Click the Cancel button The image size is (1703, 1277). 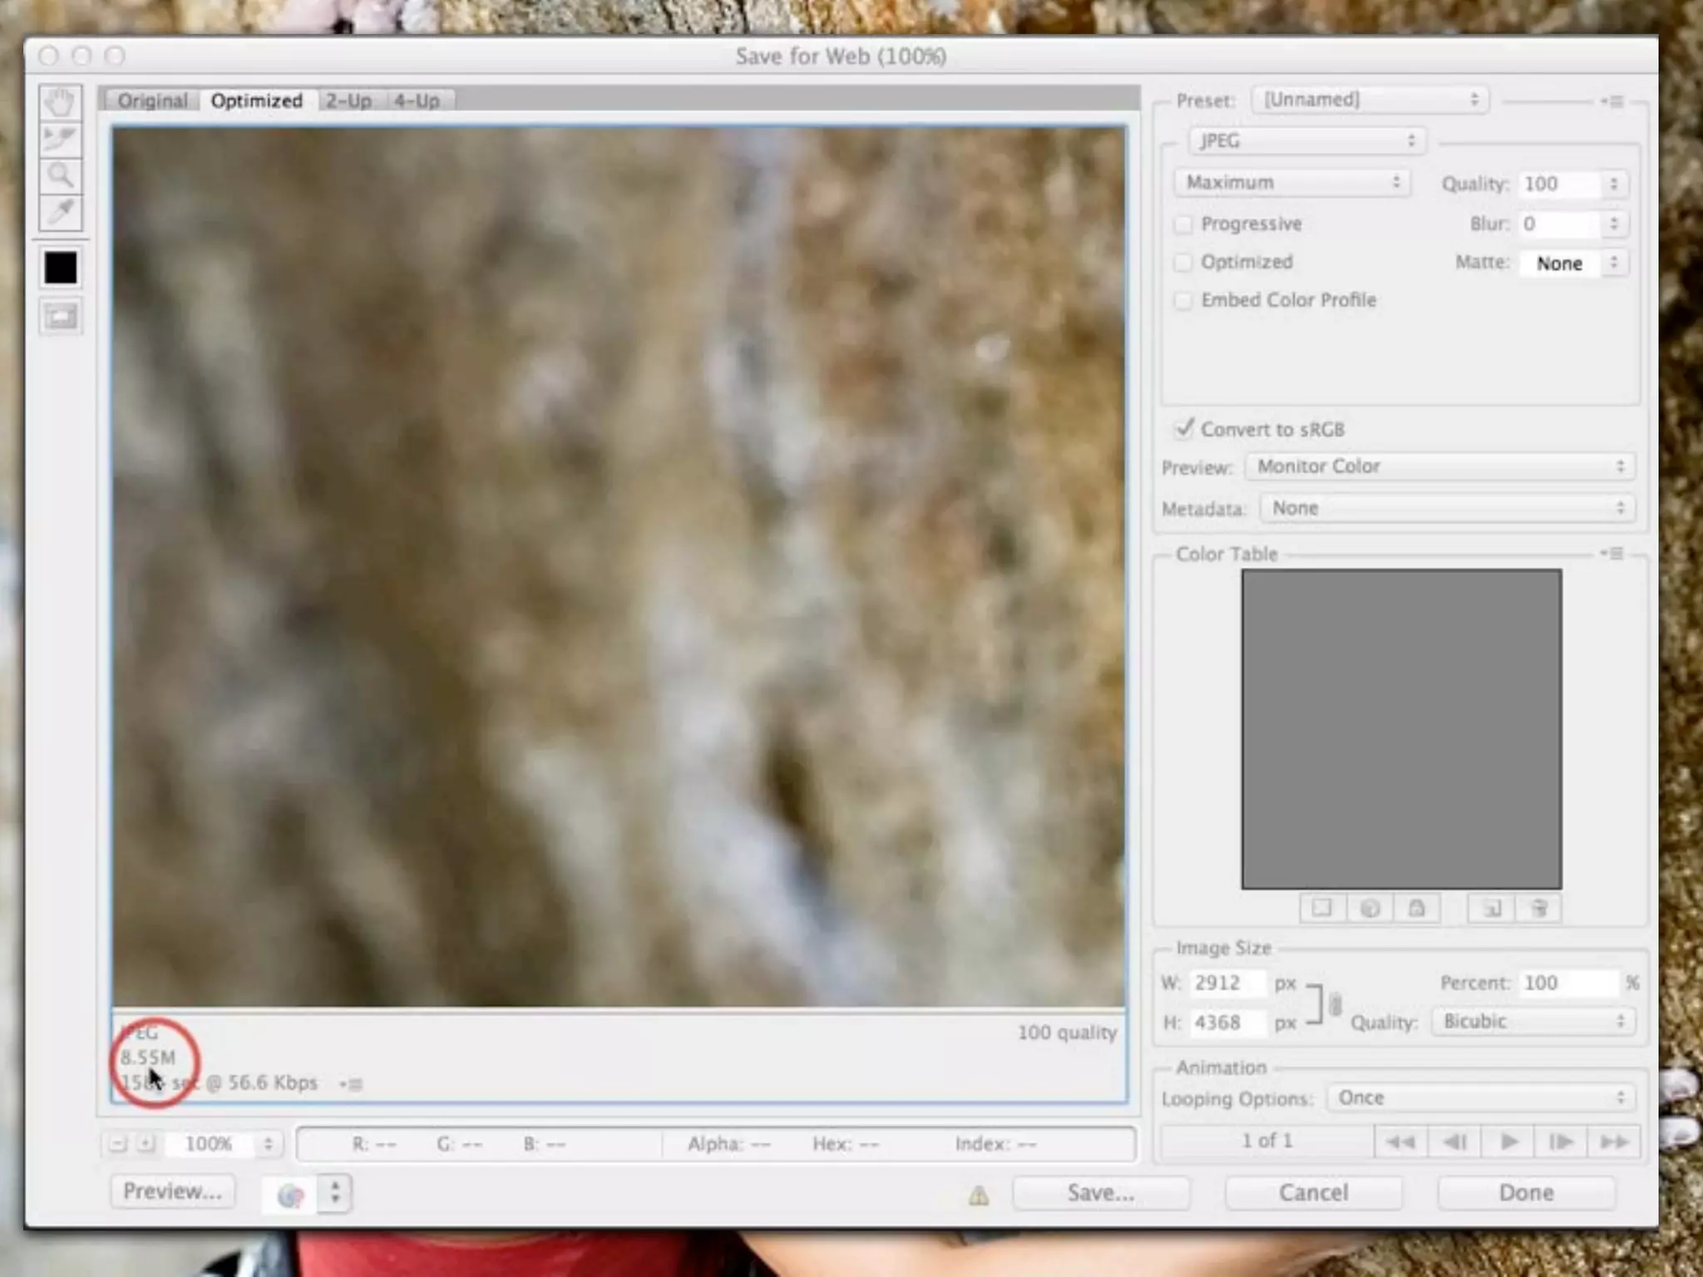(1313, 1193)
